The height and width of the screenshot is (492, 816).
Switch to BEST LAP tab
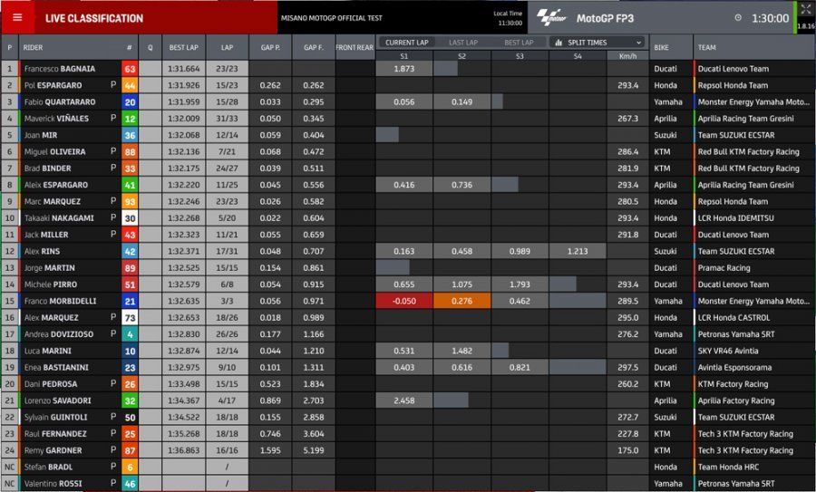tap(519, 43)
